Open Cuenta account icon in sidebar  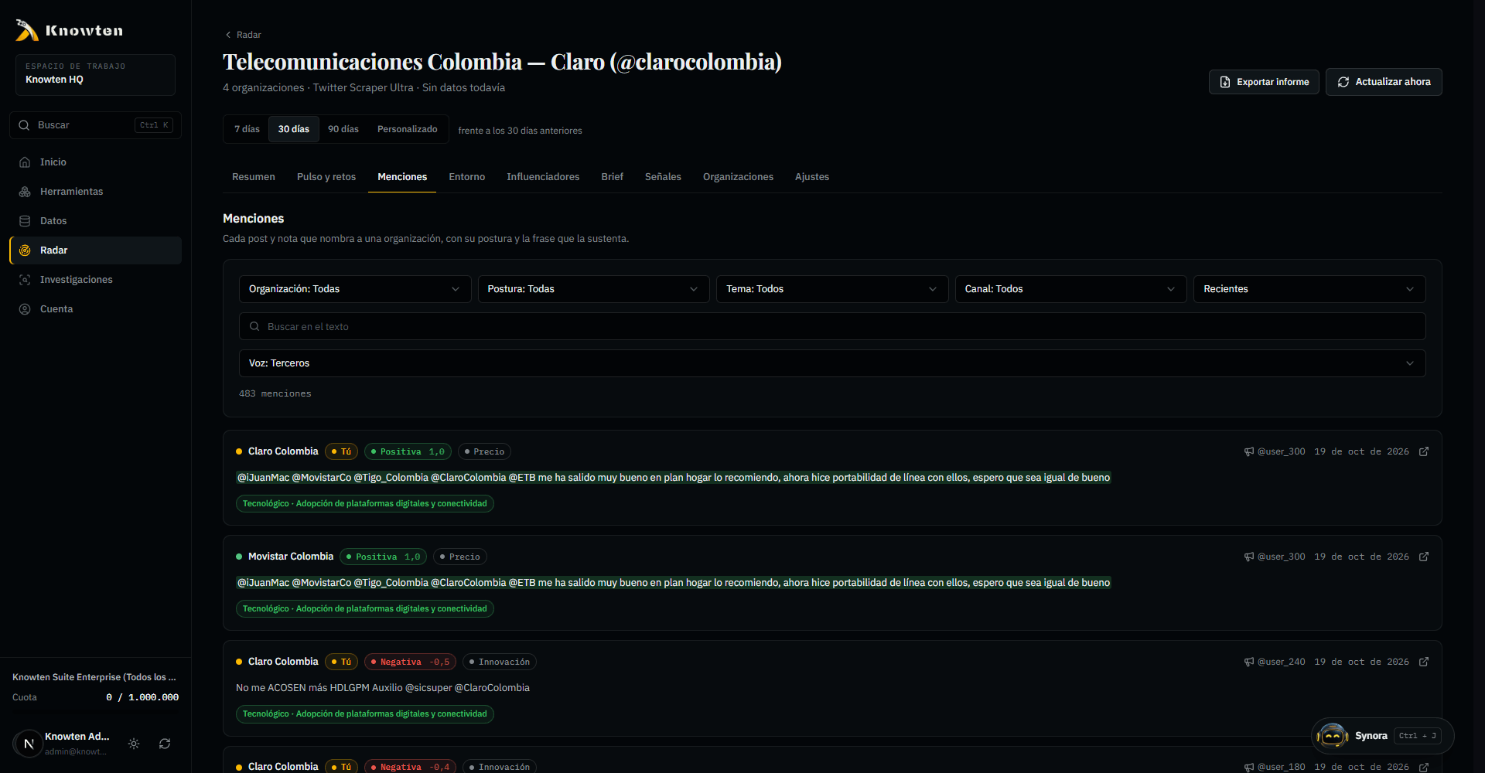(25, 309)
